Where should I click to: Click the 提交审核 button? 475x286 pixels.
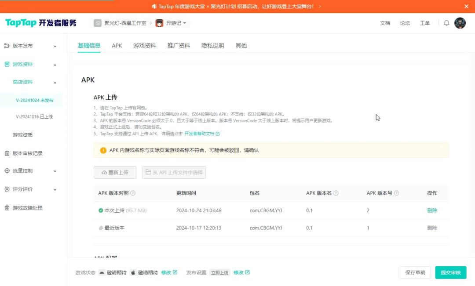tap(450, 272)
